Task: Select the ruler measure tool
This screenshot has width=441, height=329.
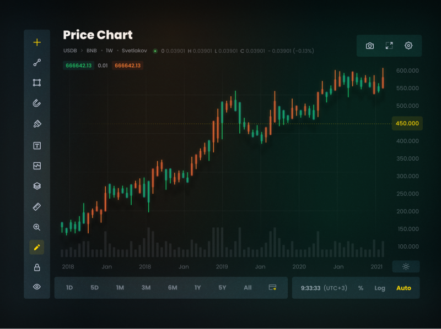Action: click(x=36, y=206)
